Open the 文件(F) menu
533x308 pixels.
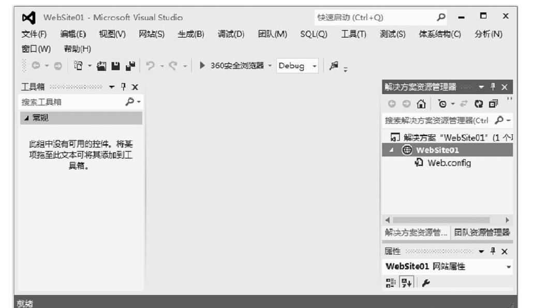(x=34, y=34)
